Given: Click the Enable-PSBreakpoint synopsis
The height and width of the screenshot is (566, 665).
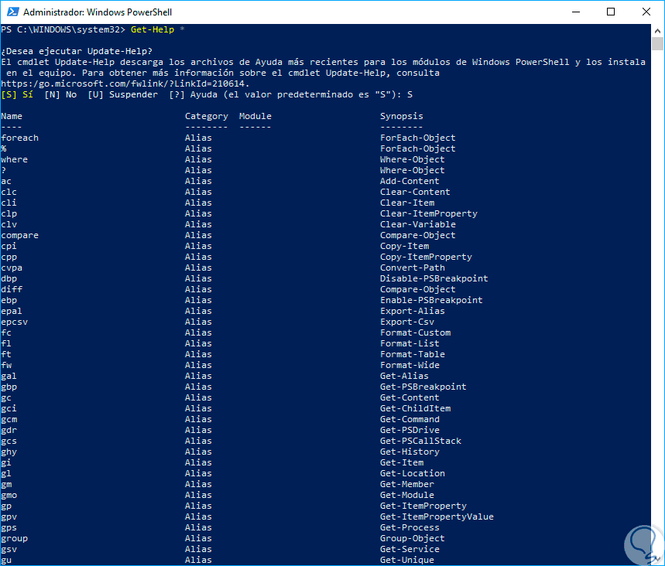Looking at the screenshot, I should click(431, 300).
